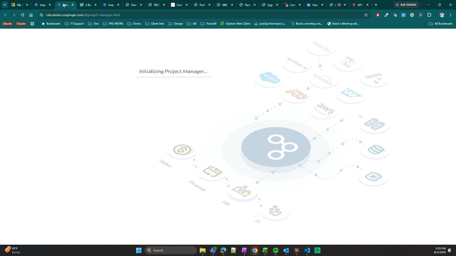Switch to the '3 Be' tab
Image resolution: width=456 pixels, height=256 pixels.
tap(88, 5)
